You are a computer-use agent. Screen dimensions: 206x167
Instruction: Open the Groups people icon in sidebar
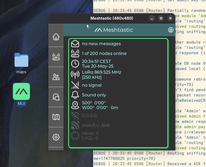coord(56,77)
